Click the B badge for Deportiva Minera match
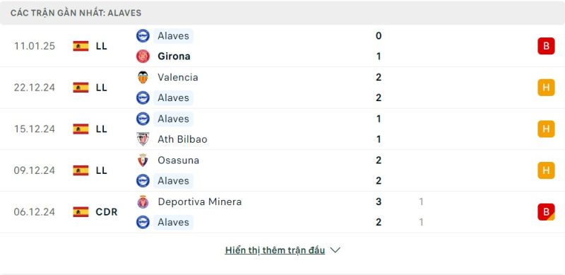This screenshot has width=565, height=275. pos(546,212)
